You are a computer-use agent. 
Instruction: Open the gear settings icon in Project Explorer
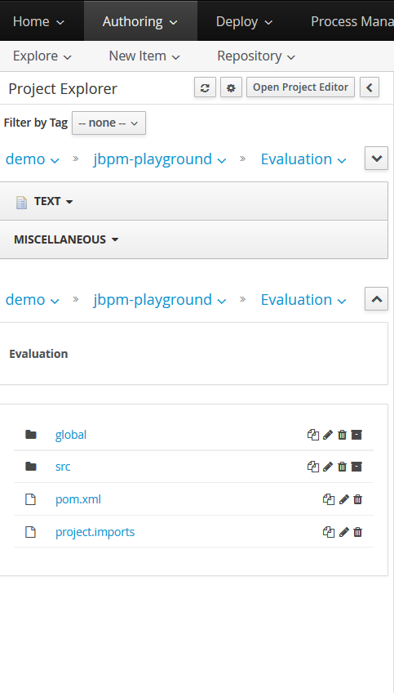coord(231,88)
